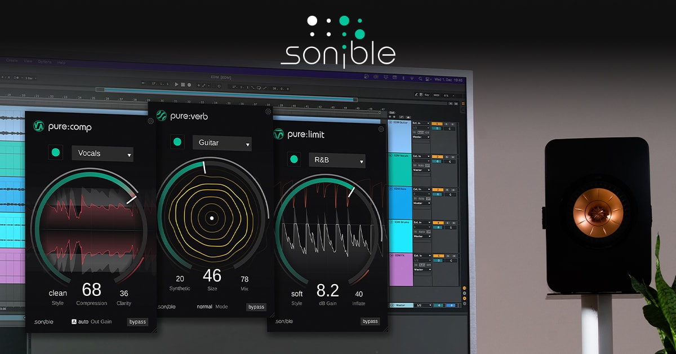Click the pure:verb logo icon
The width and height of the screenshot is (676, 354).
pyautogui.click(x=162, y=116)
